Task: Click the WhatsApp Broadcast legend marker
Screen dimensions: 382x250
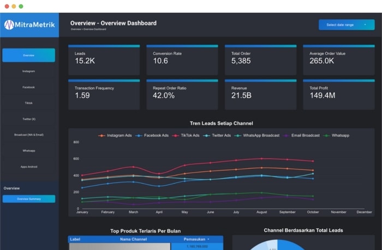Action: [237, 136]
